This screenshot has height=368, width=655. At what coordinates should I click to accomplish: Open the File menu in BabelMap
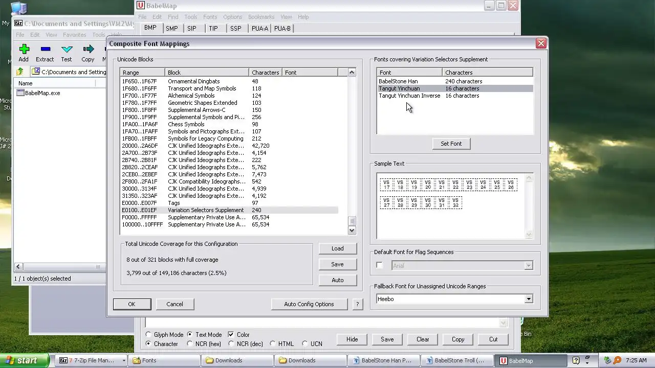click(142, 17)
